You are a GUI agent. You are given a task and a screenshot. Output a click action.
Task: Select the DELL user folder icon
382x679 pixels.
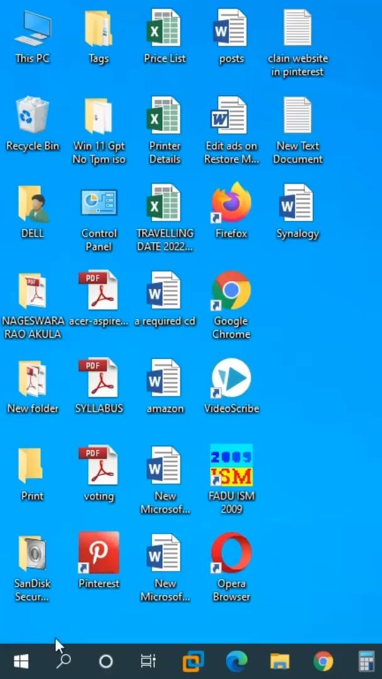[33, 204]
